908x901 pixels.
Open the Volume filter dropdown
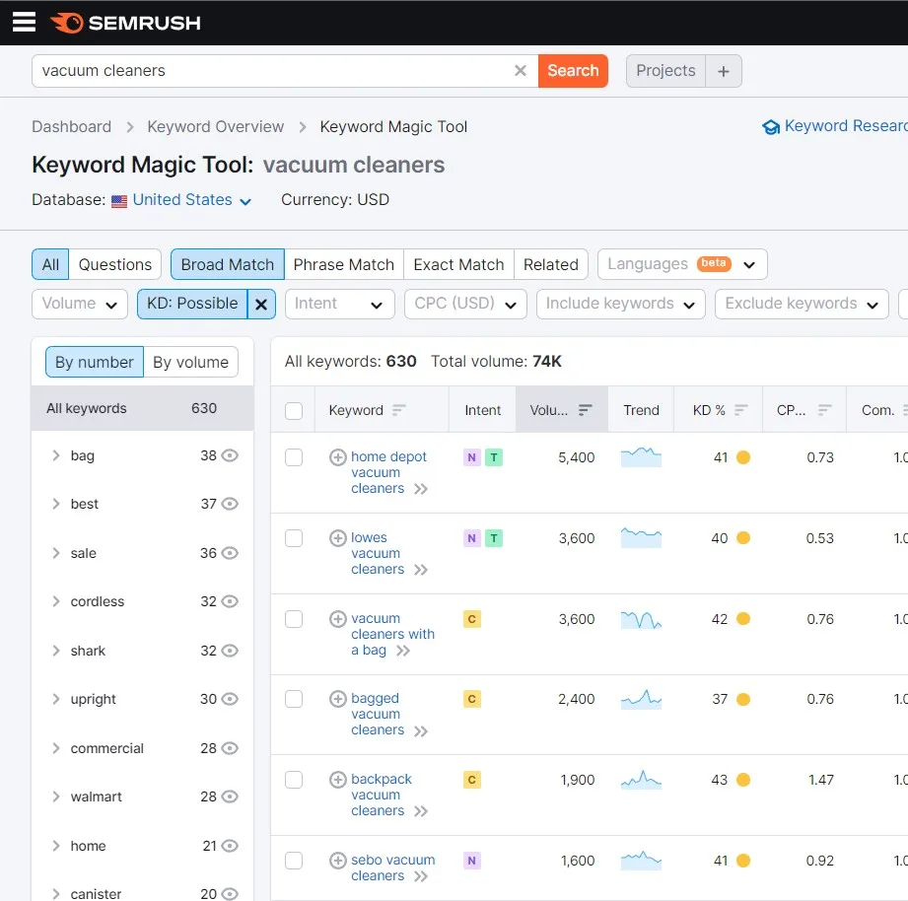point(80,304)
